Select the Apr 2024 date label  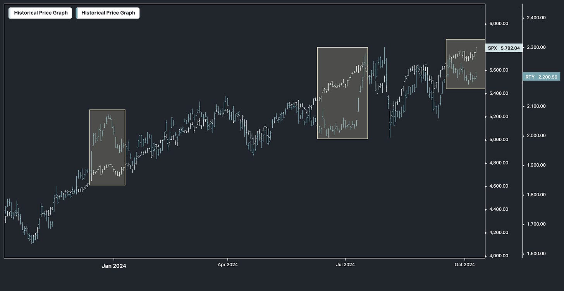pyautogui.click(x=227, y=265)
